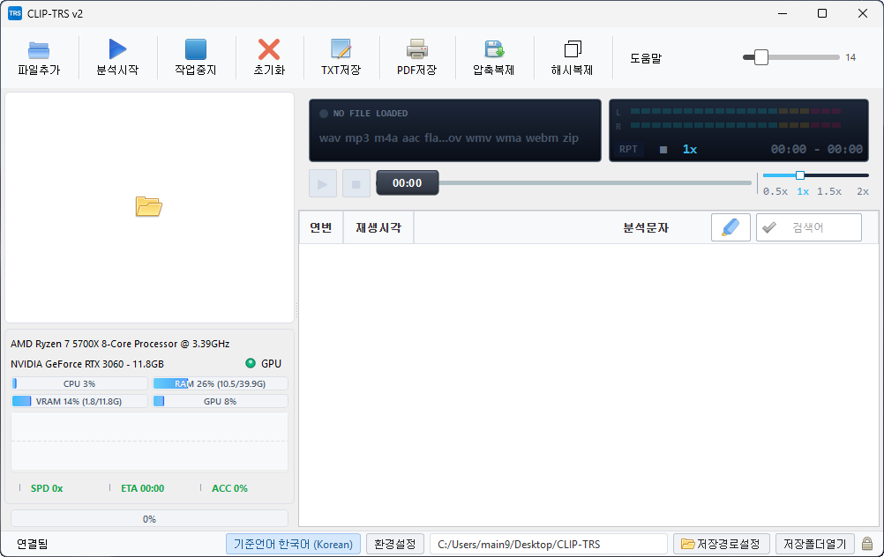
Task: Click the 파일추가 folder icon
Action: click(39, 49)
